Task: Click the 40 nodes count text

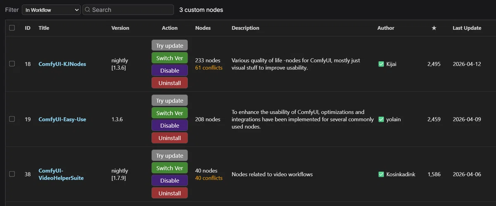Action: (x=206, y=170)
